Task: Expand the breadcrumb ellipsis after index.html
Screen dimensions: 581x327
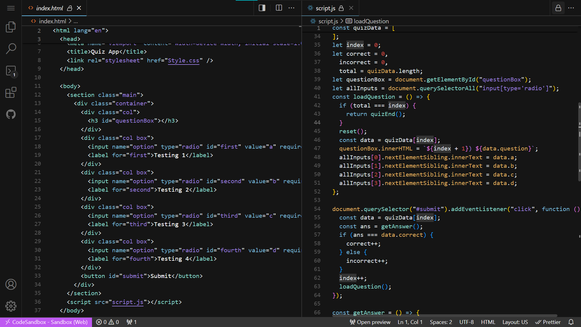Action: click(x=76, y=21)
